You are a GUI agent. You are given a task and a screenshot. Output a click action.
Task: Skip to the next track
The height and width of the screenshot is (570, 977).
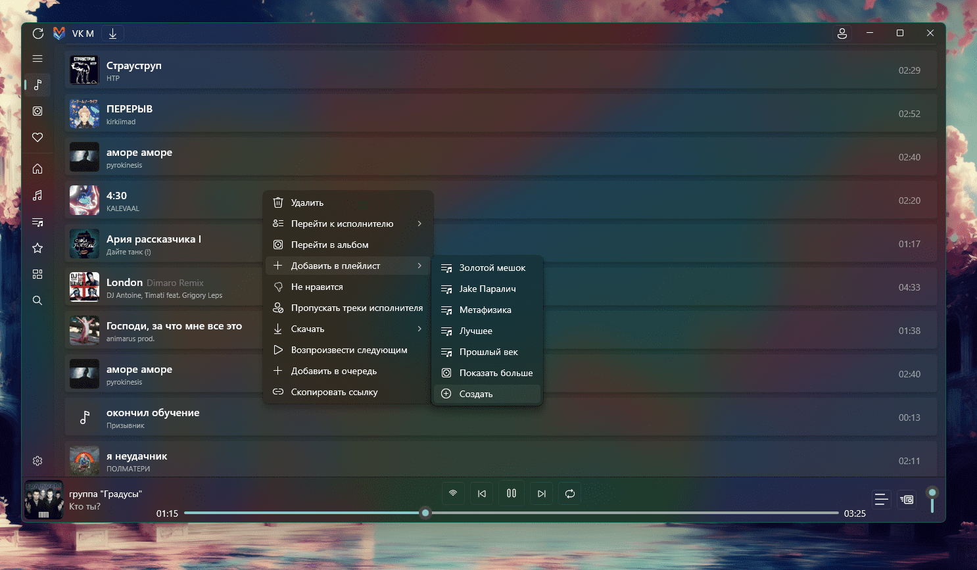pos(541,493)
